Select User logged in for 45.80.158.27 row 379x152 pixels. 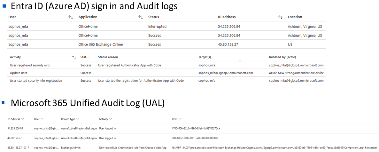108,138
